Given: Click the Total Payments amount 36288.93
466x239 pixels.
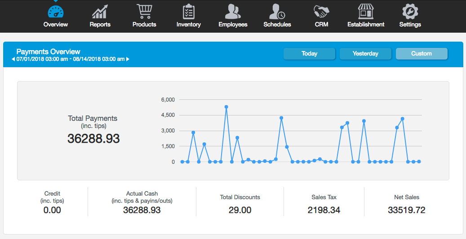Looking at the screenshot, I should coord(93,139).
